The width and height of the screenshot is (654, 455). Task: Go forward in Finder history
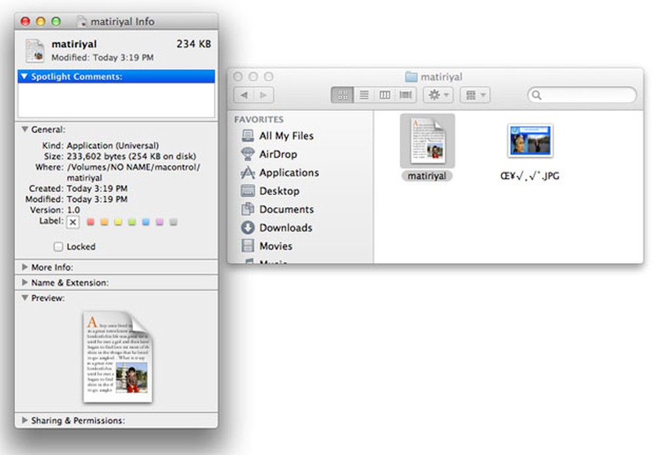(x=264, y=95)
